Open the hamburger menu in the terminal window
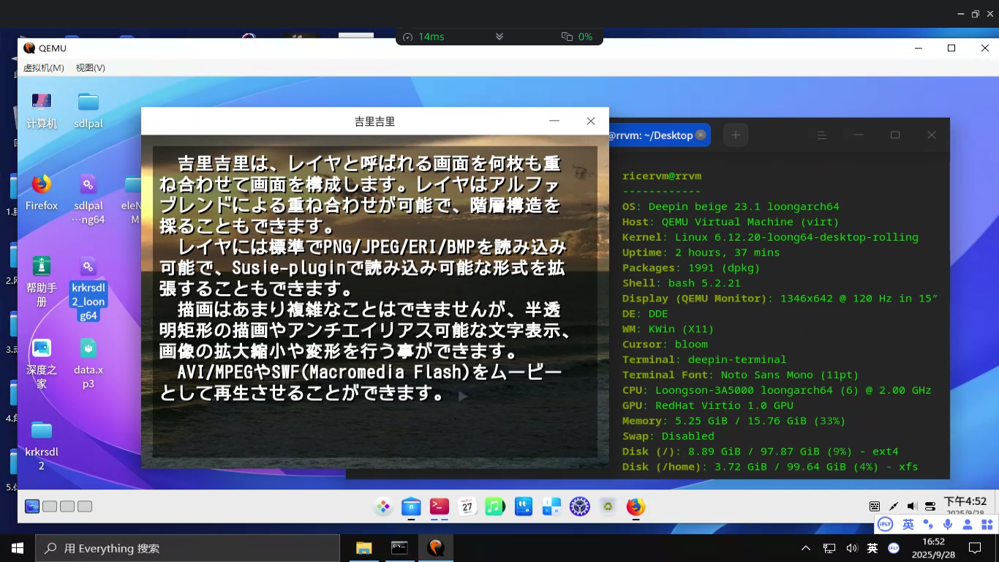 (822, 135)
